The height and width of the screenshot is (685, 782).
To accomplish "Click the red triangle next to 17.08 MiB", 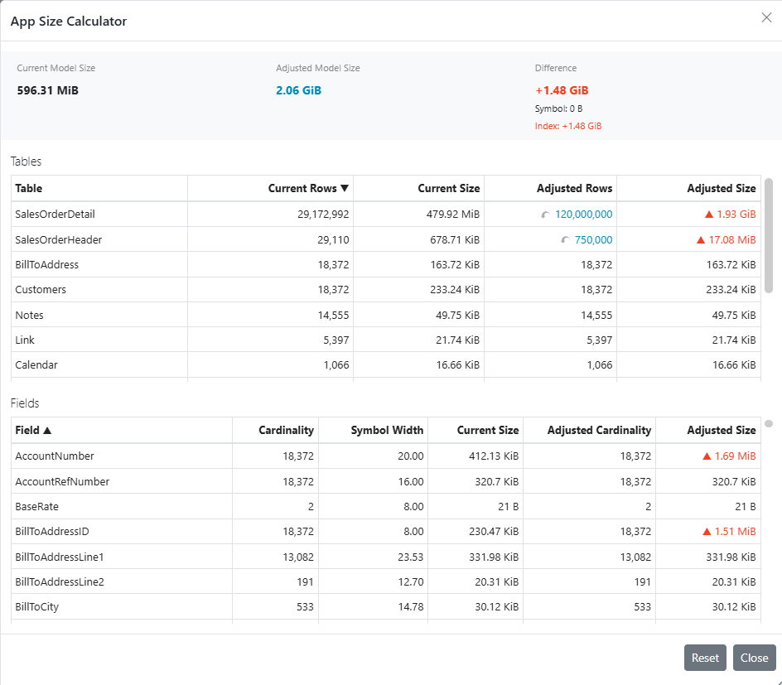I will (x=700, y=240).
